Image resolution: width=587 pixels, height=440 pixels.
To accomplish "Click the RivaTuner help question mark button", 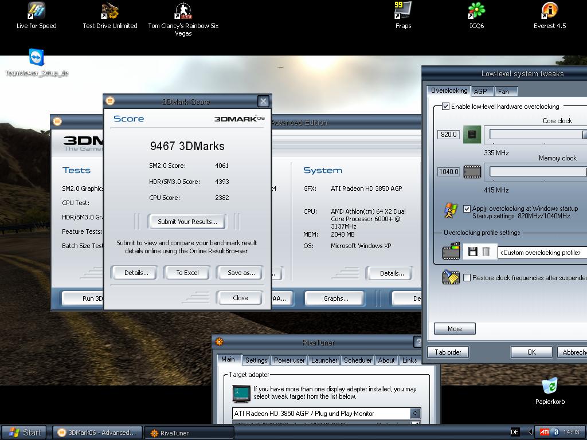I will click(x=418, y=341).
